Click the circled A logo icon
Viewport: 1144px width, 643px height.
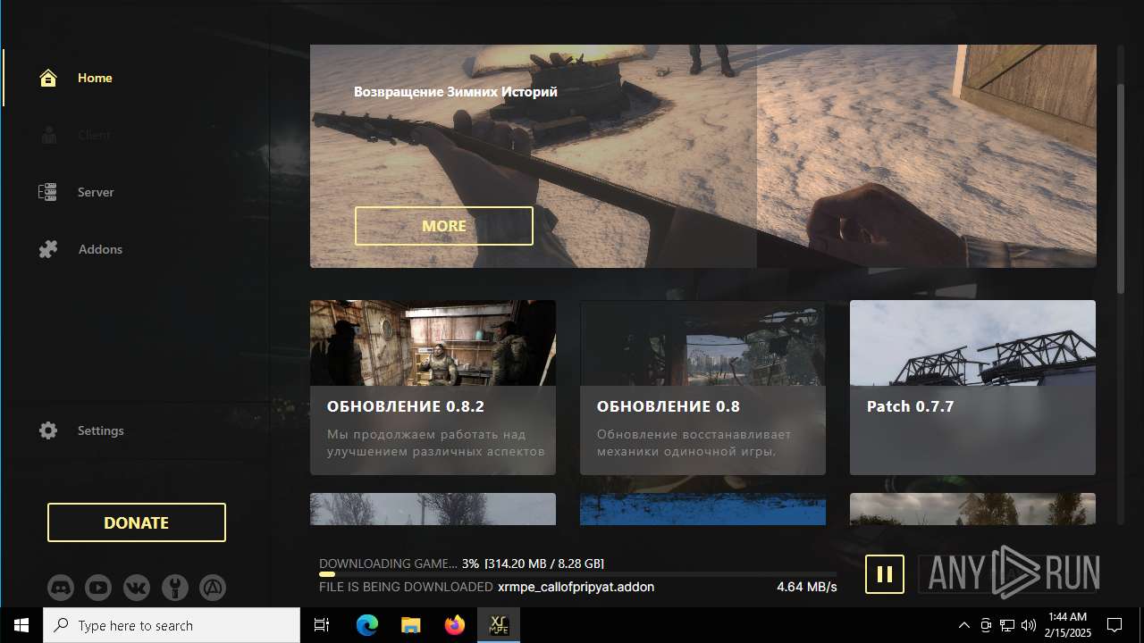point(212,588)
